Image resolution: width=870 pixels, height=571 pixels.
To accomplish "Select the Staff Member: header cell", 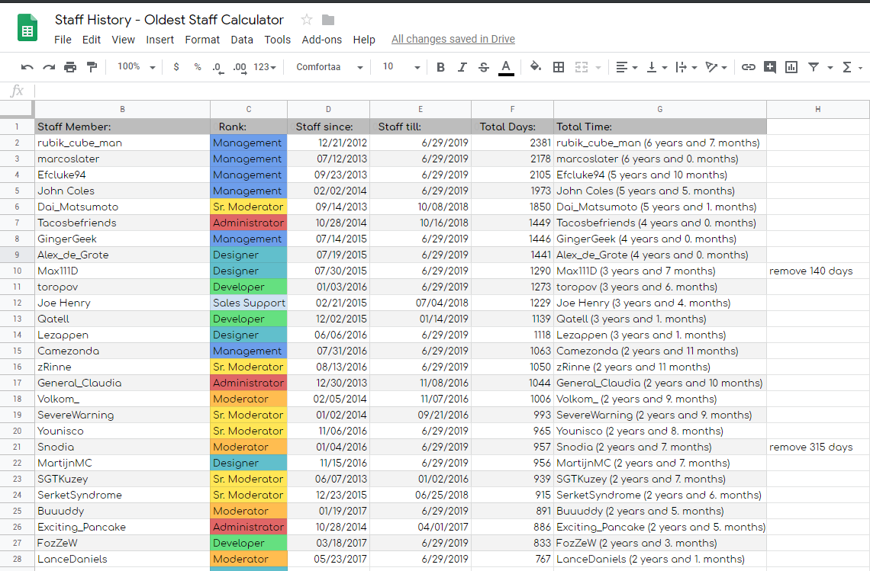I will [x=122, y=127].
